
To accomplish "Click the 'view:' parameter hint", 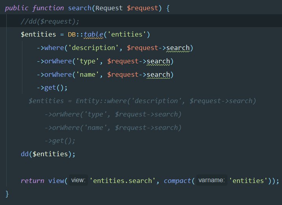I will [x=78, y=180].
